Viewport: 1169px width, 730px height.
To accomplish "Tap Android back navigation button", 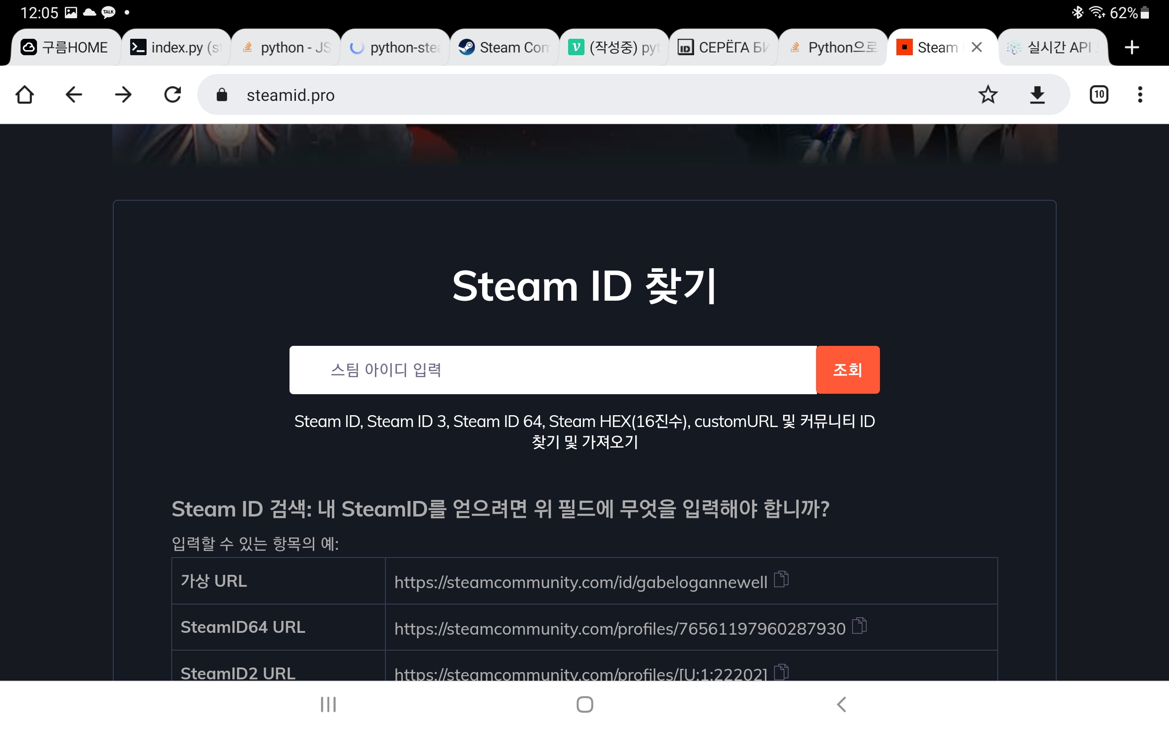I will [x=842, y=704].
